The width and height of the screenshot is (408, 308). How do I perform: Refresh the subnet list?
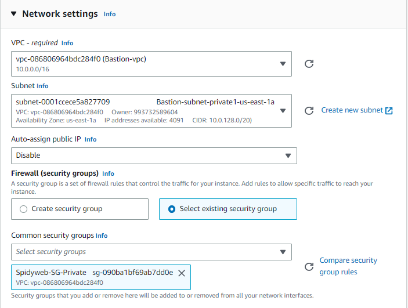tap(309, 111)
